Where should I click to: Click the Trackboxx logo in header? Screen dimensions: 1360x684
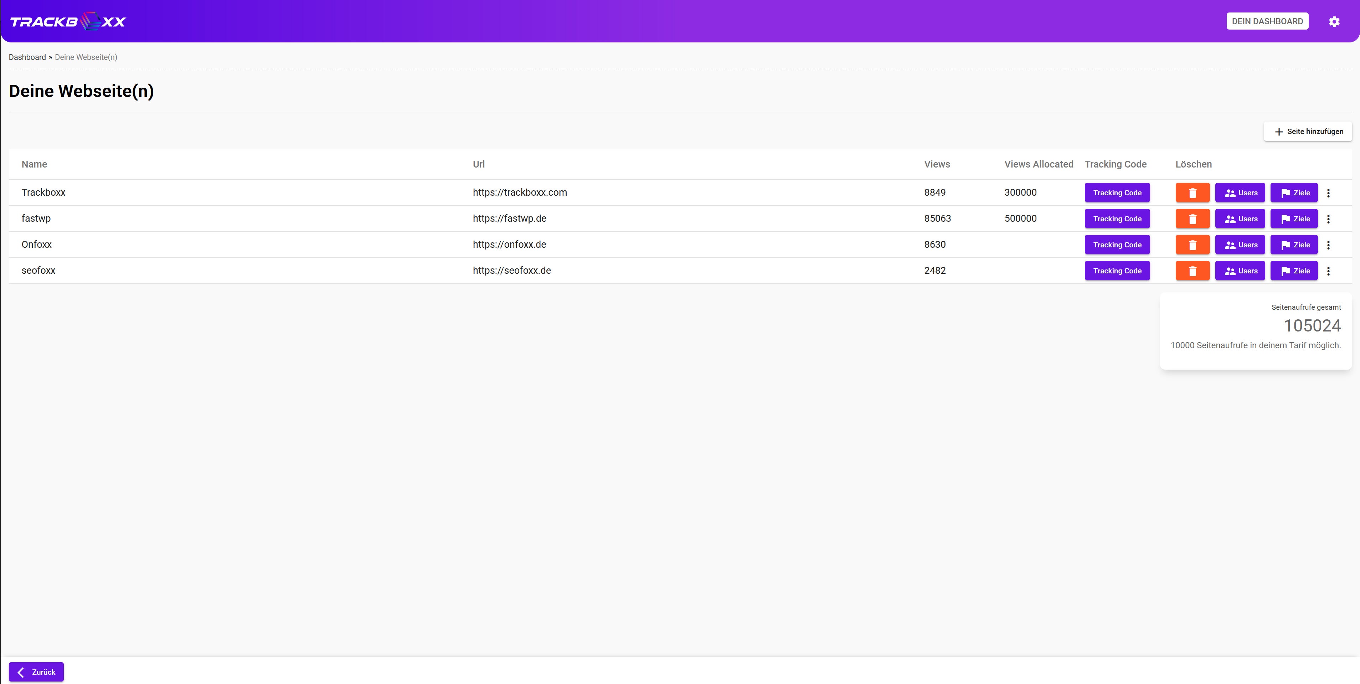tap(68, 22)
